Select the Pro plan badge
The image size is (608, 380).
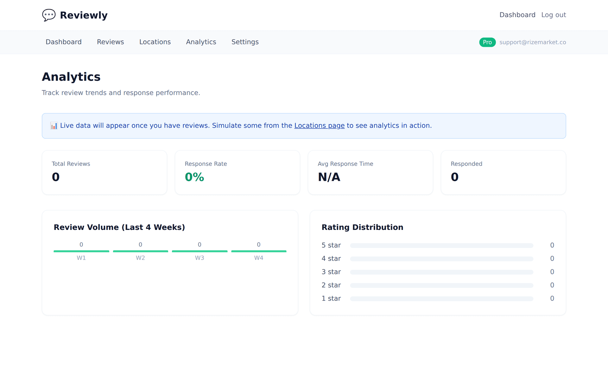click(x=487, y=42)
